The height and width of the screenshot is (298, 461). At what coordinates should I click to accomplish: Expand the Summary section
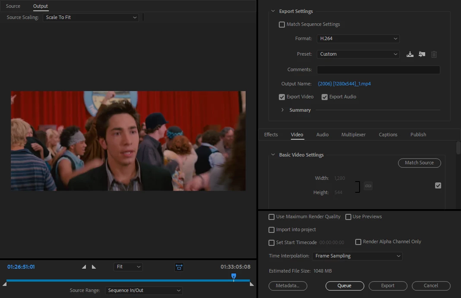pyautogui.click(x=282, y=110)
